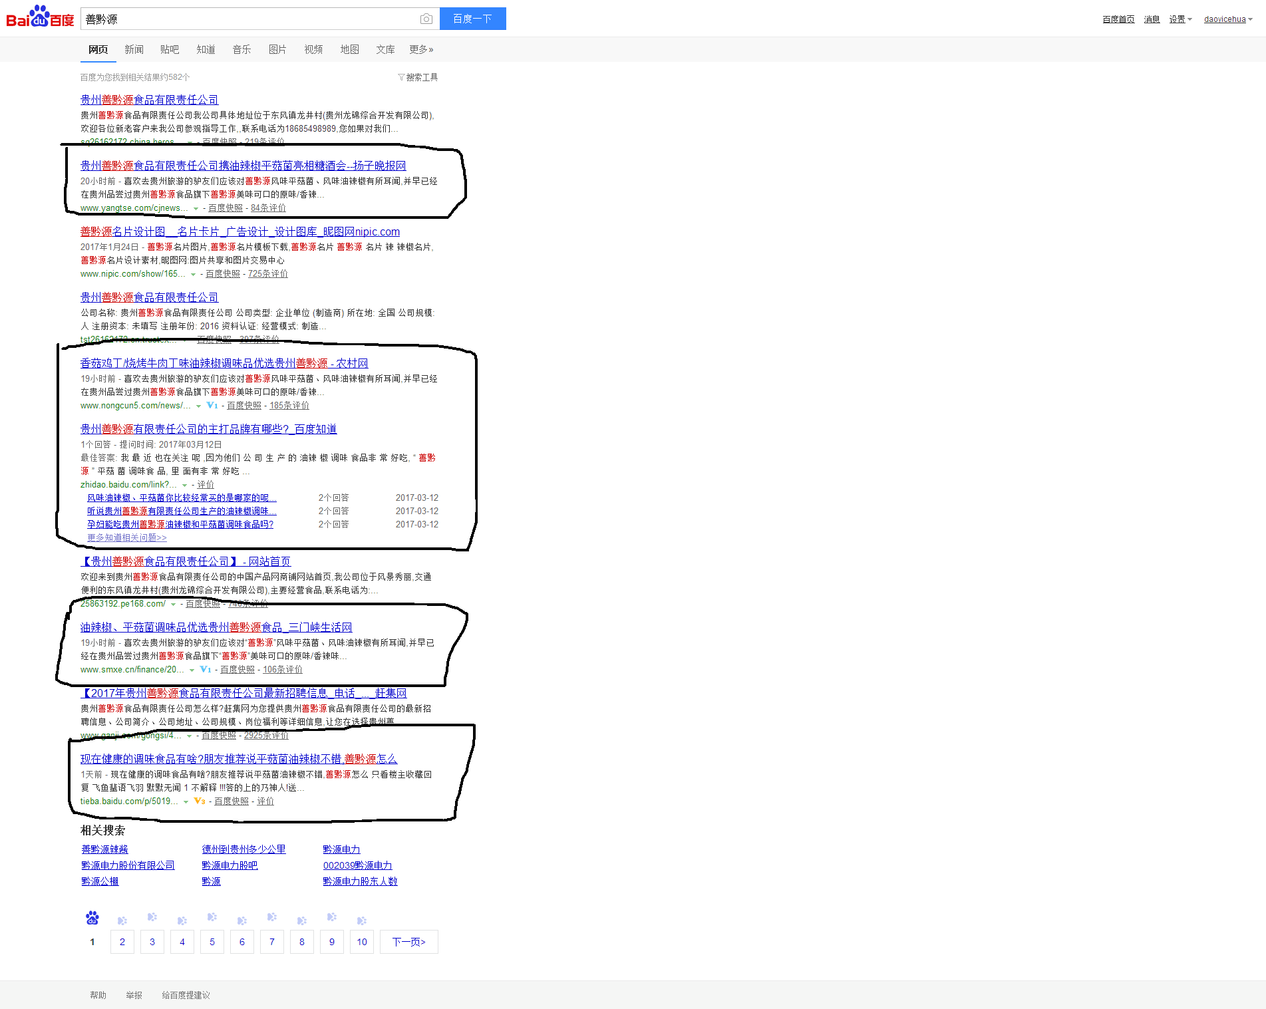This screenshot has width=1266, height=1009.
Task: Open the 百度知道 主打品牌 result title
Action: coord(209,429)
